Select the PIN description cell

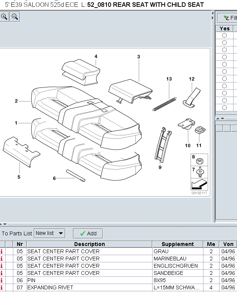pyautogui.click(x=89, y=280)
